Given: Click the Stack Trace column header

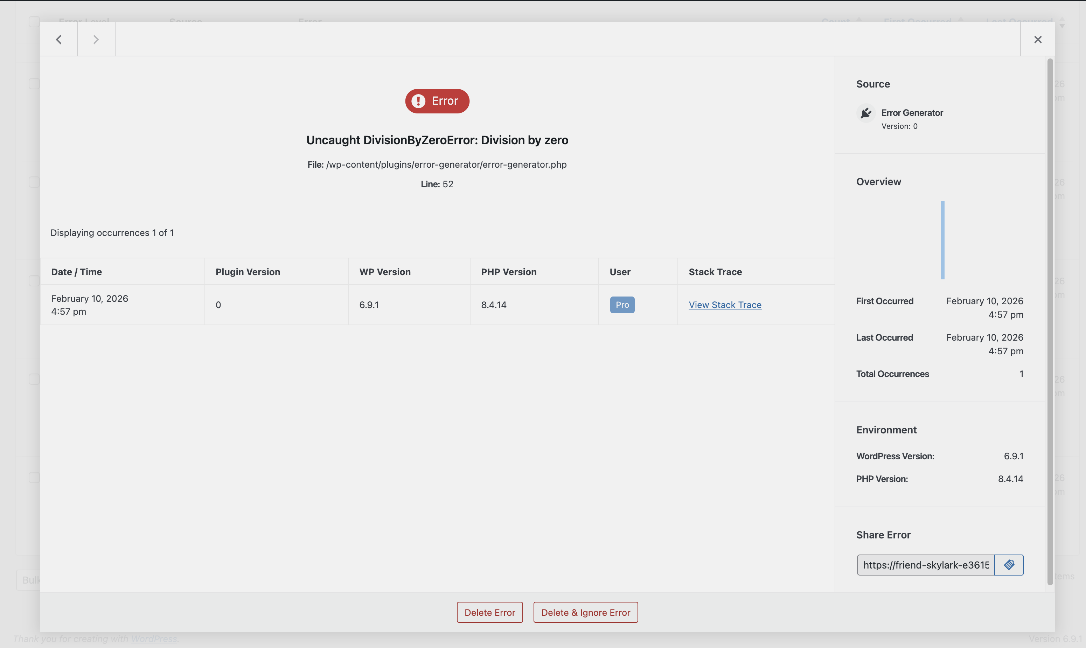Looking at the screenshot, I should pos(715,272).
